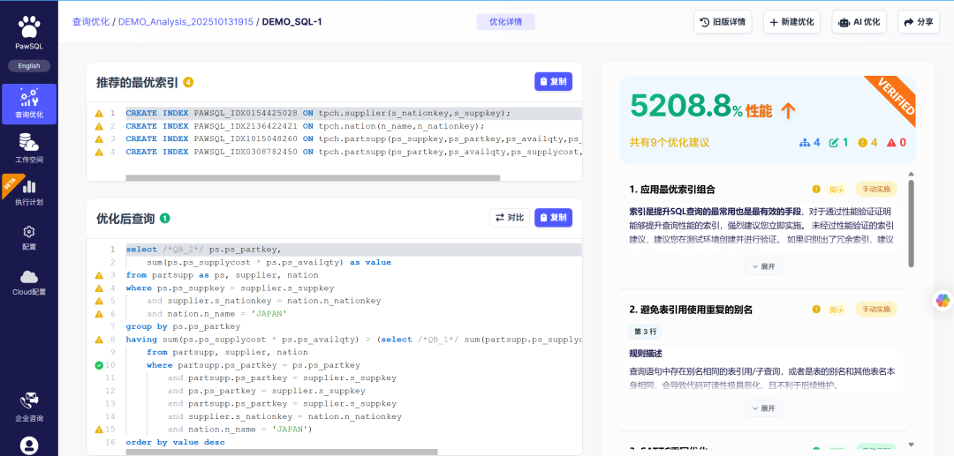Click 新建优化 button
Image resolution: width=954 pixels, height=456 pixels.
tap(791, 22)
